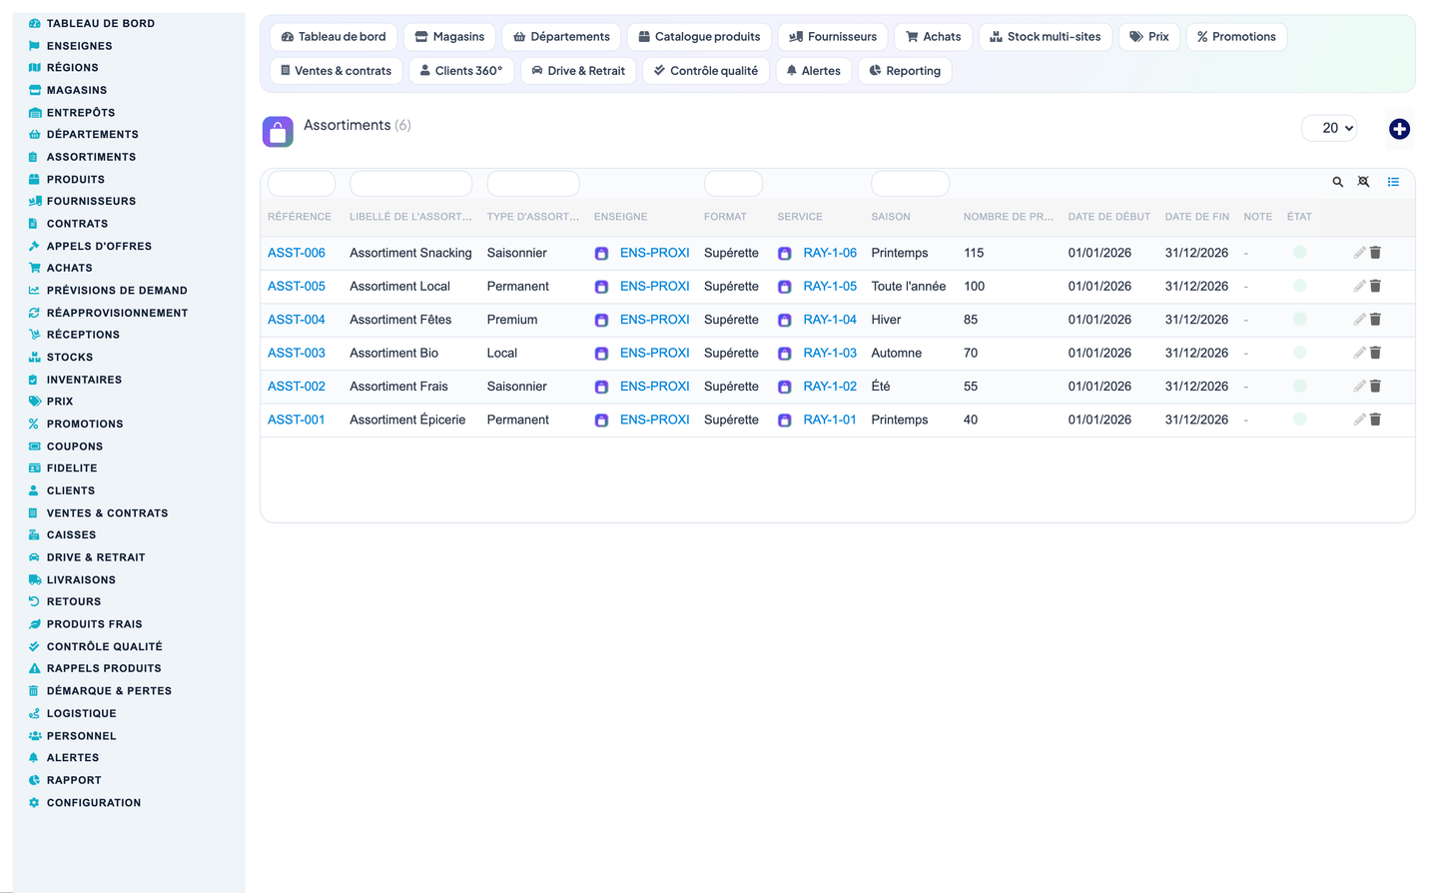Open Assortiments in the sidebar
Image resolution: width=1443 pixels, height=893 pixels.
point(91,157)
